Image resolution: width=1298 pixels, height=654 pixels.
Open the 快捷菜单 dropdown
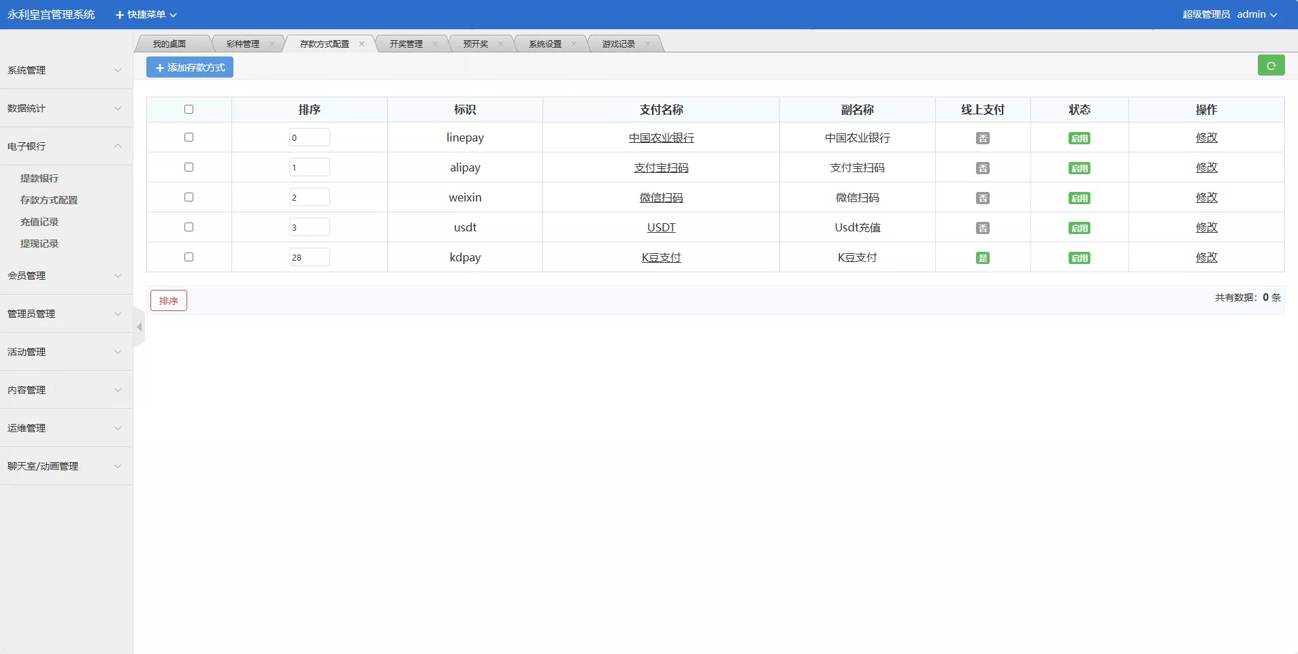[146, 14]
